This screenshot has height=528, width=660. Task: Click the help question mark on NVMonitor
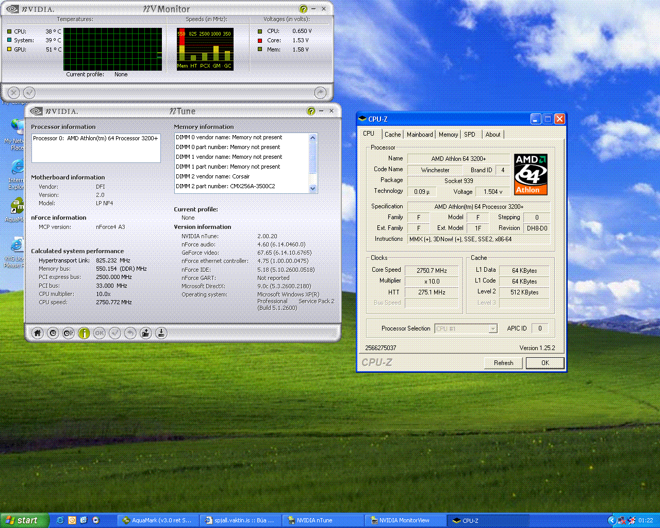tap(303, 9)
